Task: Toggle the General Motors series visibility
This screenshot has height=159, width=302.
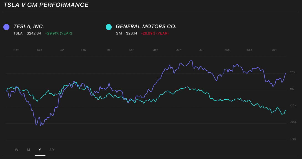Action: (108, 26)
